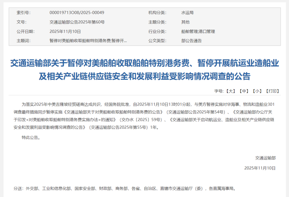
Task: Click 船舶管理;港口管理 industry category
Action: 198,31
